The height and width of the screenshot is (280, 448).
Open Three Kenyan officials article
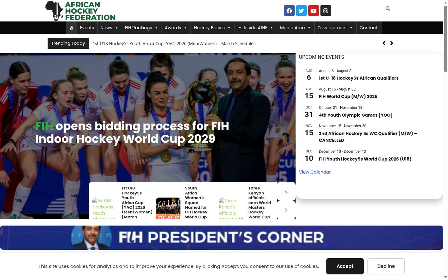point(260,203)
